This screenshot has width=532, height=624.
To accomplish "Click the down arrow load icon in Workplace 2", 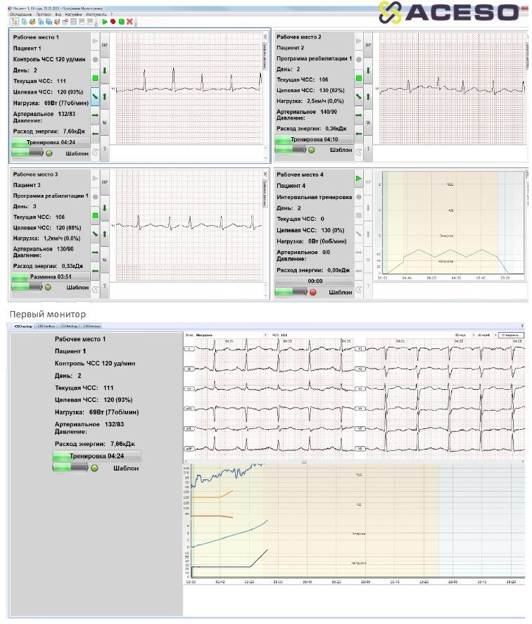I will pos(368,70).
